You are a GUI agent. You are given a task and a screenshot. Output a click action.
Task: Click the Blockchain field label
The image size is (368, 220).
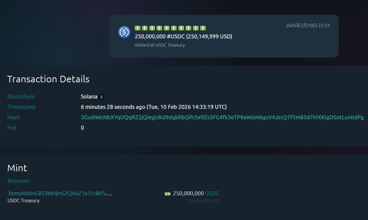click(21, 97)
